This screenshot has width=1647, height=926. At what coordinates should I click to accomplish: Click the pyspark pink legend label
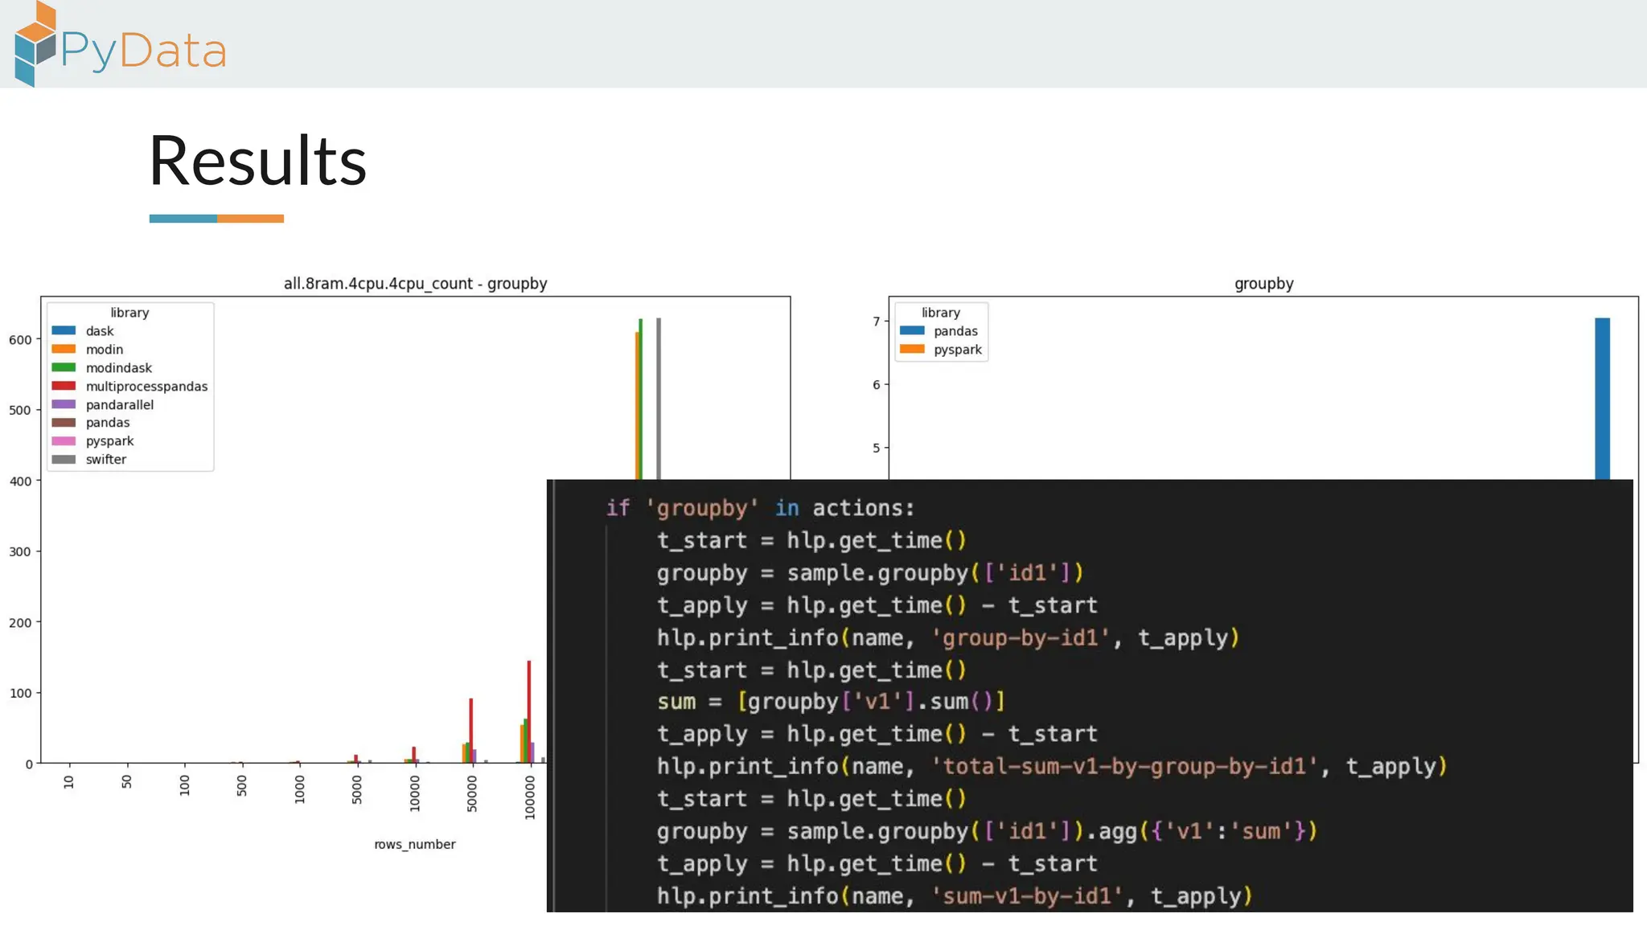109,441
